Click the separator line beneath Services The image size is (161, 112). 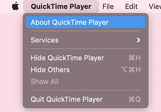(x=86, y=49)
